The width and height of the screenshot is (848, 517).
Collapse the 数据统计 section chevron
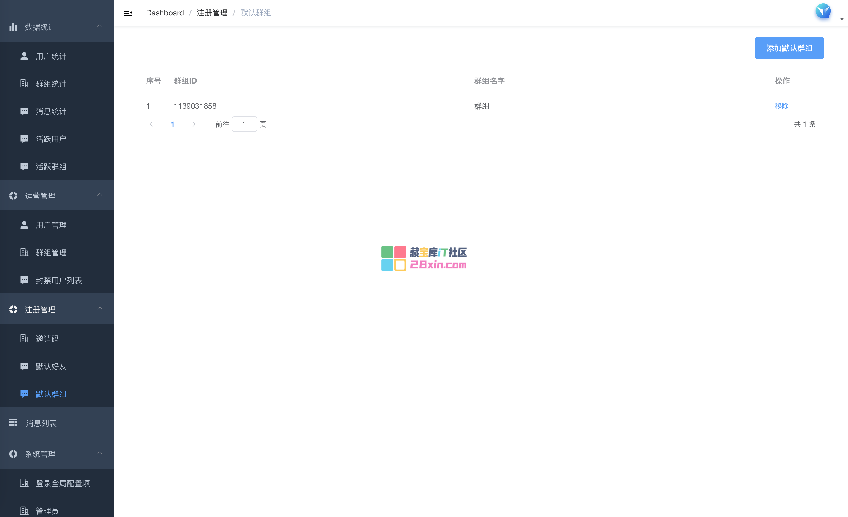pos(100,26)
